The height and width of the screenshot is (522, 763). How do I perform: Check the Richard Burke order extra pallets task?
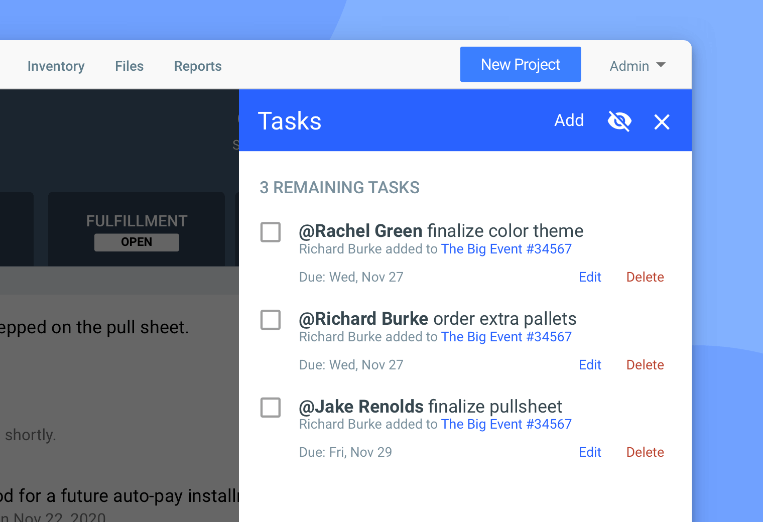(271, 320)
